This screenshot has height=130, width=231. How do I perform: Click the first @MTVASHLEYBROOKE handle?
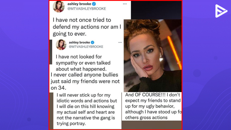pyautogui.click(x=87, y=9)
